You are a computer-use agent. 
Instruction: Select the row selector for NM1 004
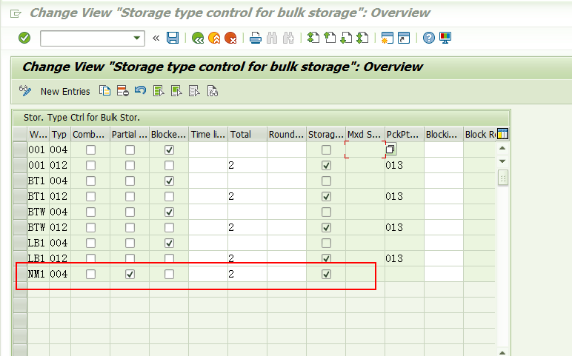pyautogui.click(x=20, y=274)
